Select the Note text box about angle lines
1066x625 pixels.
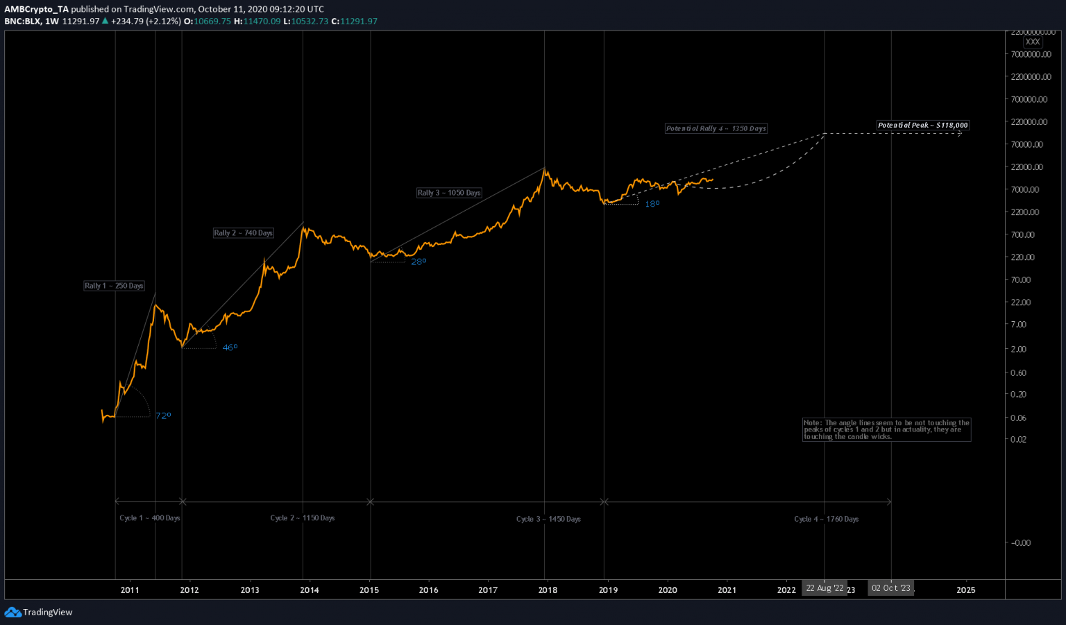[886, 429]
